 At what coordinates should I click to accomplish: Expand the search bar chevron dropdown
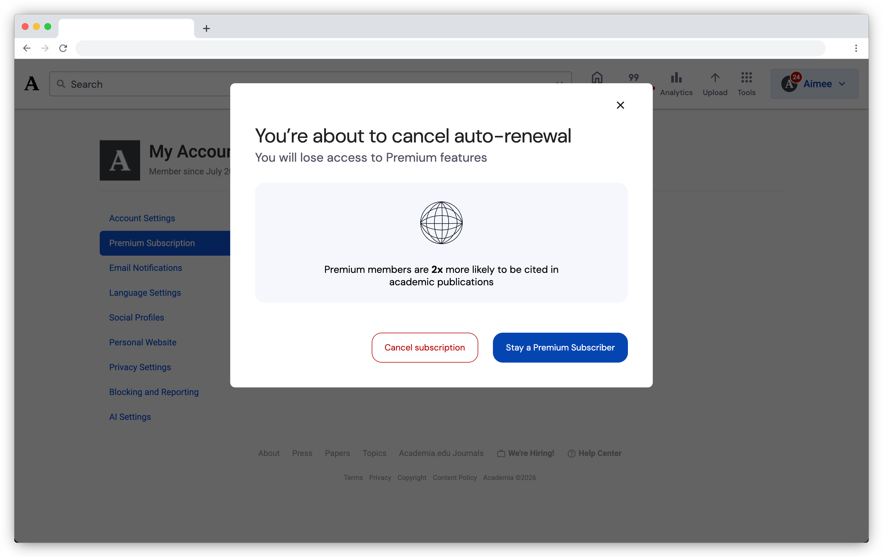pos(559,84)
